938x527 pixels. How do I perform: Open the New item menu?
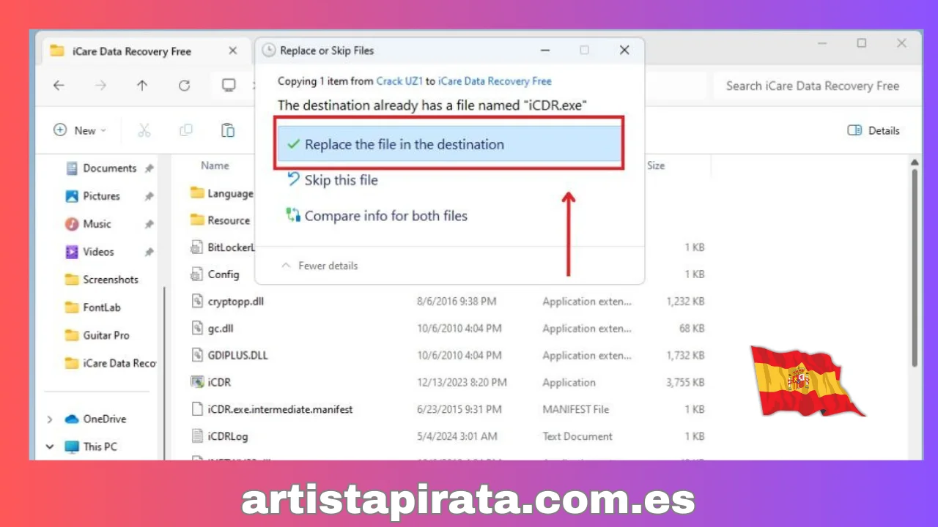(81, 130)
